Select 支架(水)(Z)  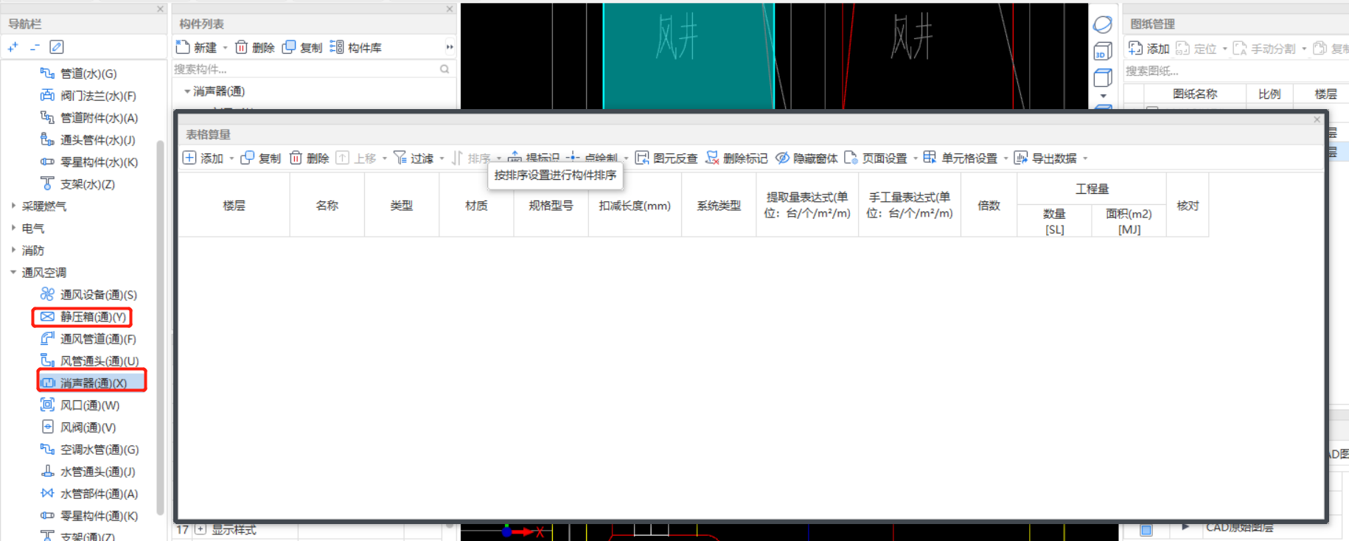pos(77,184)
